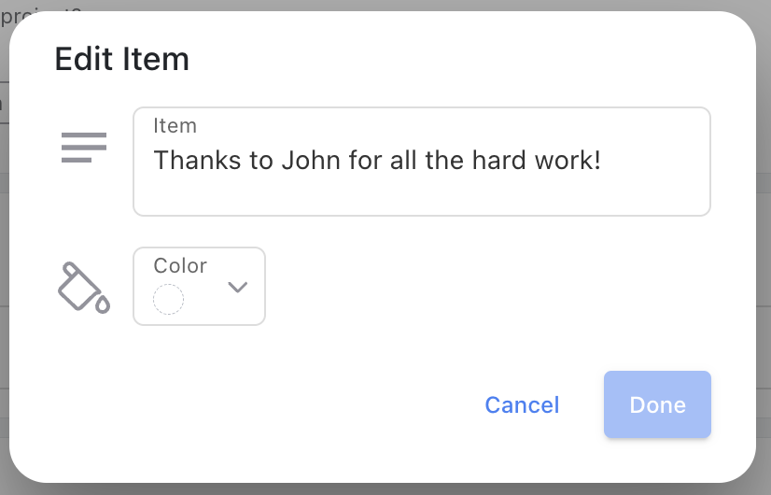This screenshot has width=771, height=495.
Task: Click the 'Item' field label
Action: pyautogui.click(x=175, y=126)
